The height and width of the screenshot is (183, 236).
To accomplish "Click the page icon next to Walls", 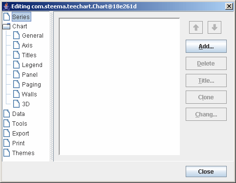I will [16, 94].
